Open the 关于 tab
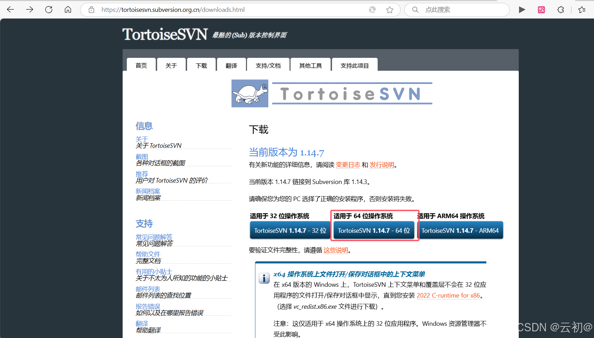Viewport: 594px width, 338px height. point(171,65)
